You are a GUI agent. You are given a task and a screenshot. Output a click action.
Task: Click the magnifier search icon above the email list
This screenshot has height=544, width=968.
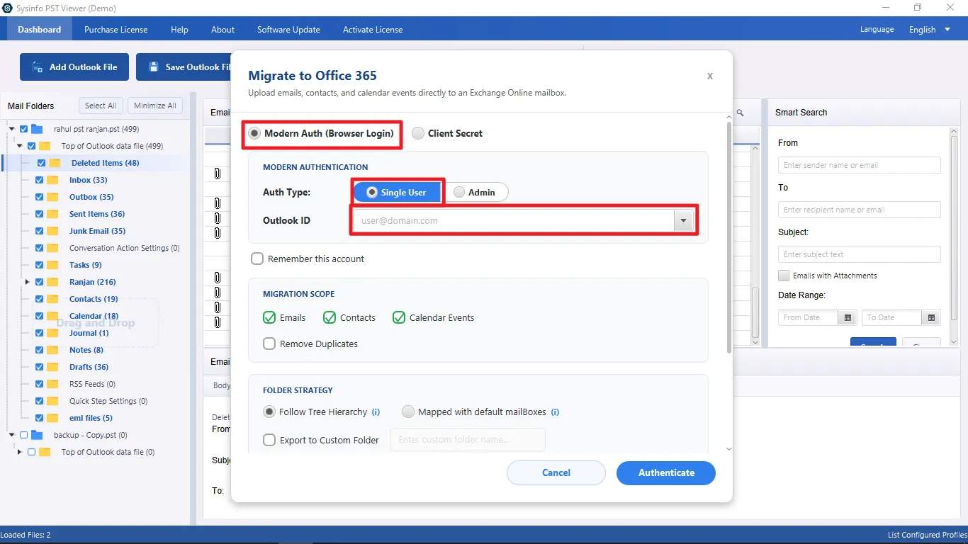pyautogui.click(x=740, y=113)
